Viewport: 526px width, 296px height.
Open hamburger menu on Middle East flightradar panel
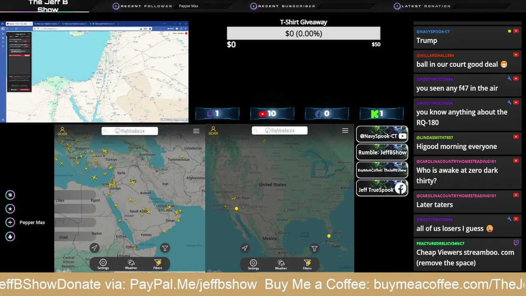click(196, 131)
